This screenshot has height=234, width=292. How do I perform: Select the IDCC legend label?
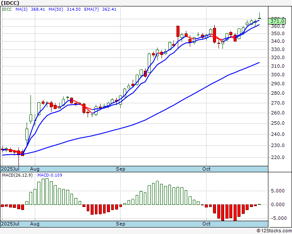tap(7, 9)
